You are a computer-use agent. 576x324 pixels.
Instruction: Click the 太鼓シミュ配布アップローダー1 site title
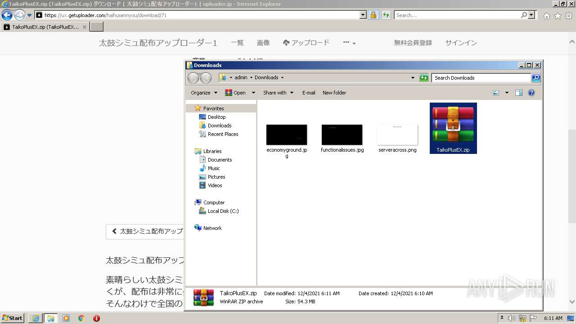point(158,43)
